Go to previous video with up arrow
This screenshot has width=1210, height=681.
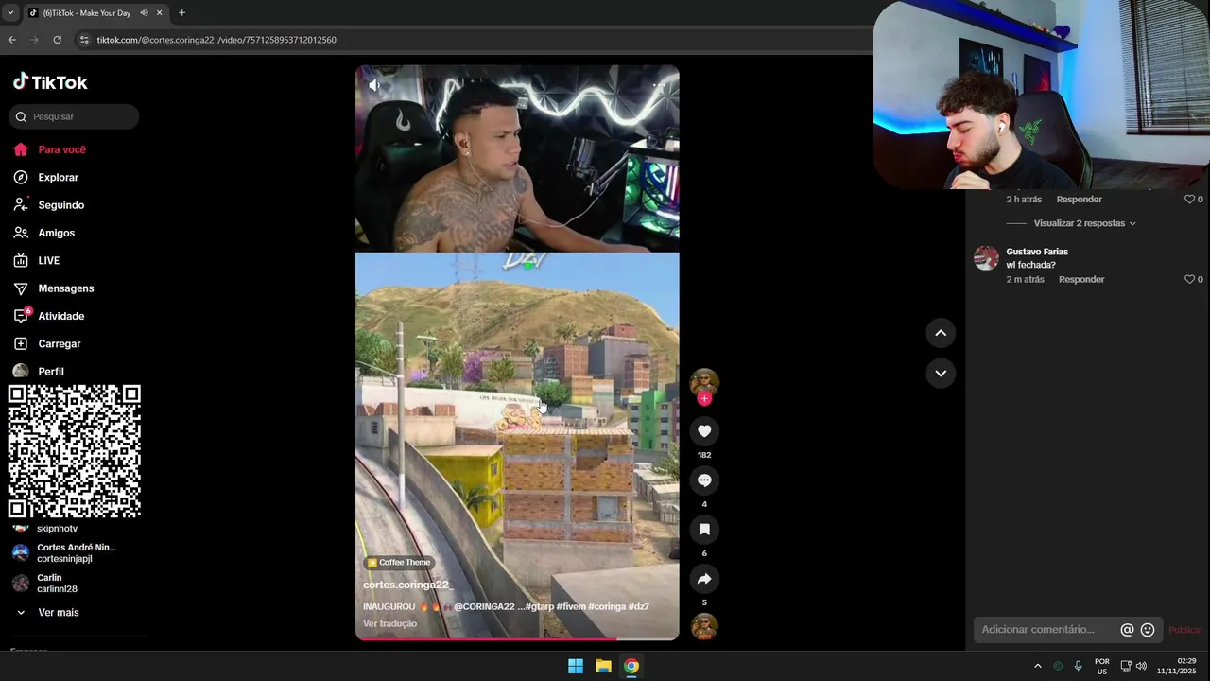(941, 333)
